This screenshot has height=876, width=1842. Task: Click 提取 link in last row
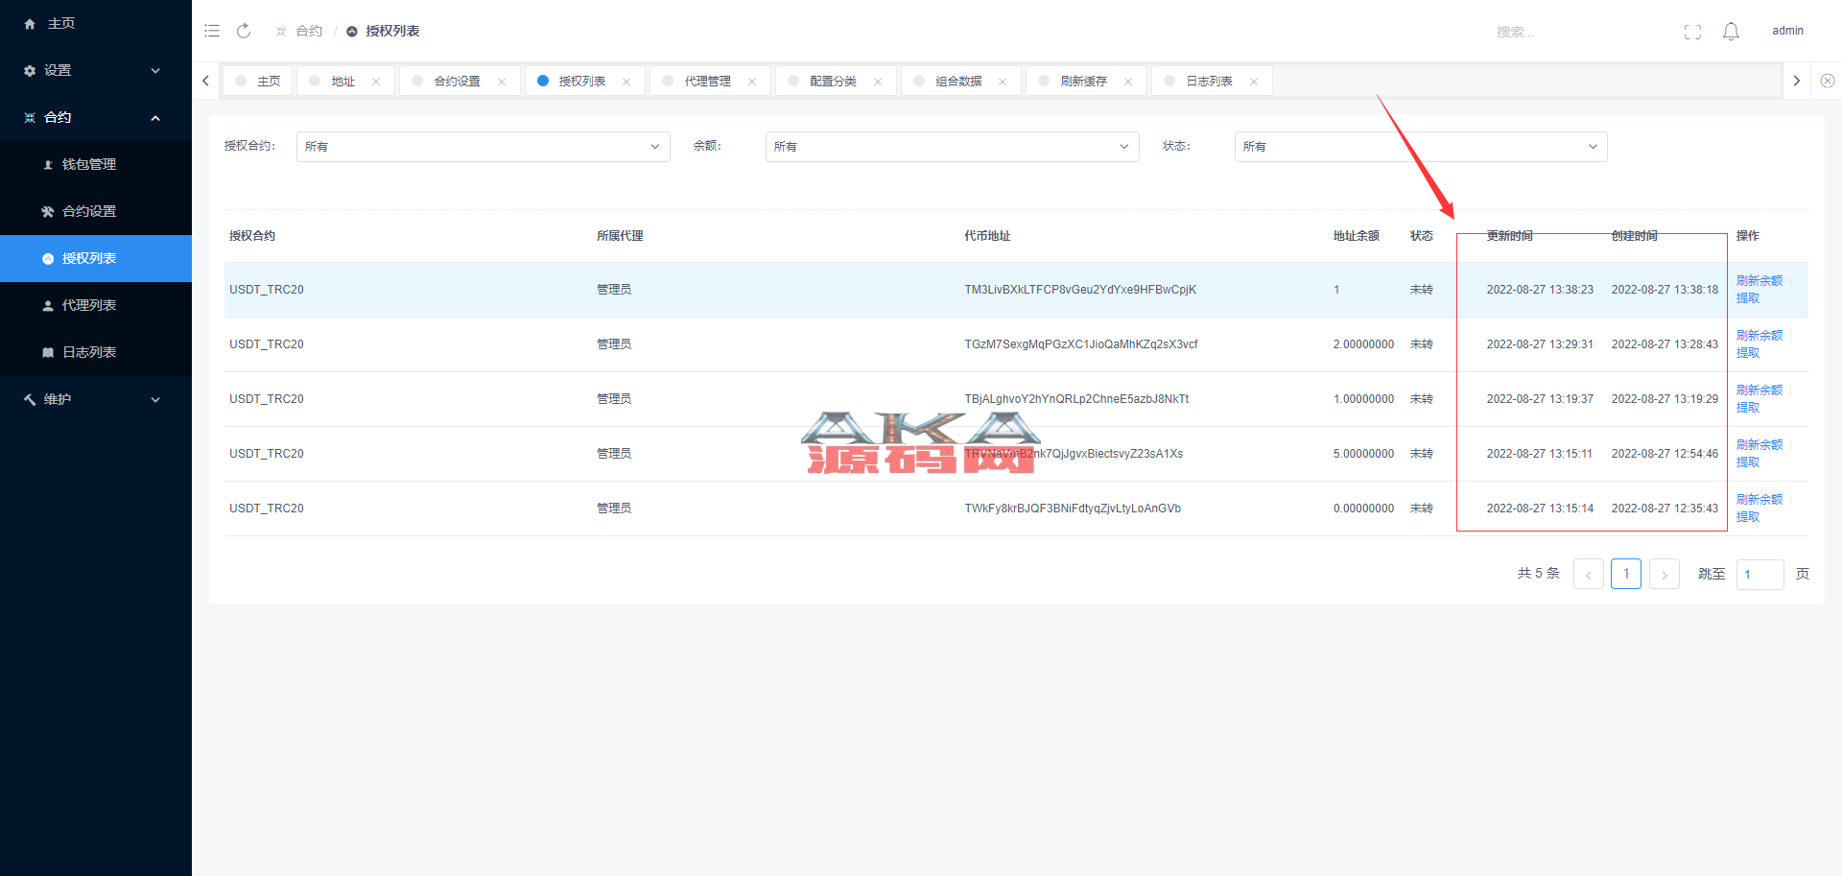click(1748, 517)
